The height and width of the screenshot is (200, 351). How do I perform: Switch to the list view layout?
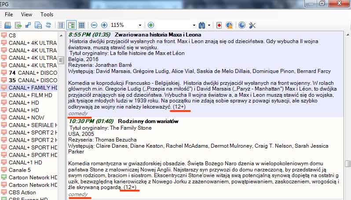(61, 25)
